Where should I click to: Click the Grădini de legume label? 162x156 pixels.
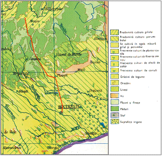click(x=132, y=77)
